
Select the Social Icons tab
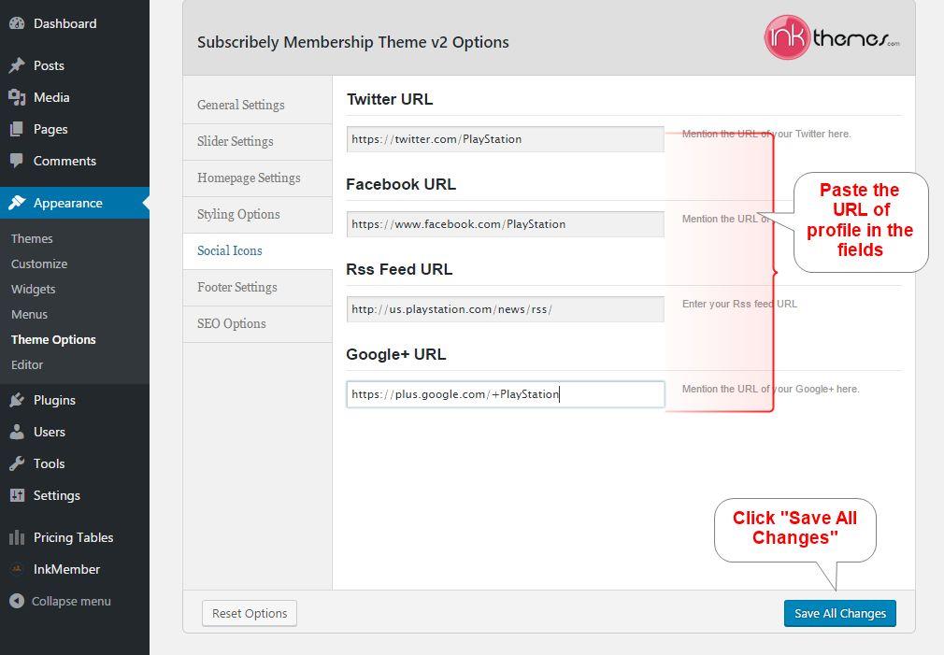[258, 251]
